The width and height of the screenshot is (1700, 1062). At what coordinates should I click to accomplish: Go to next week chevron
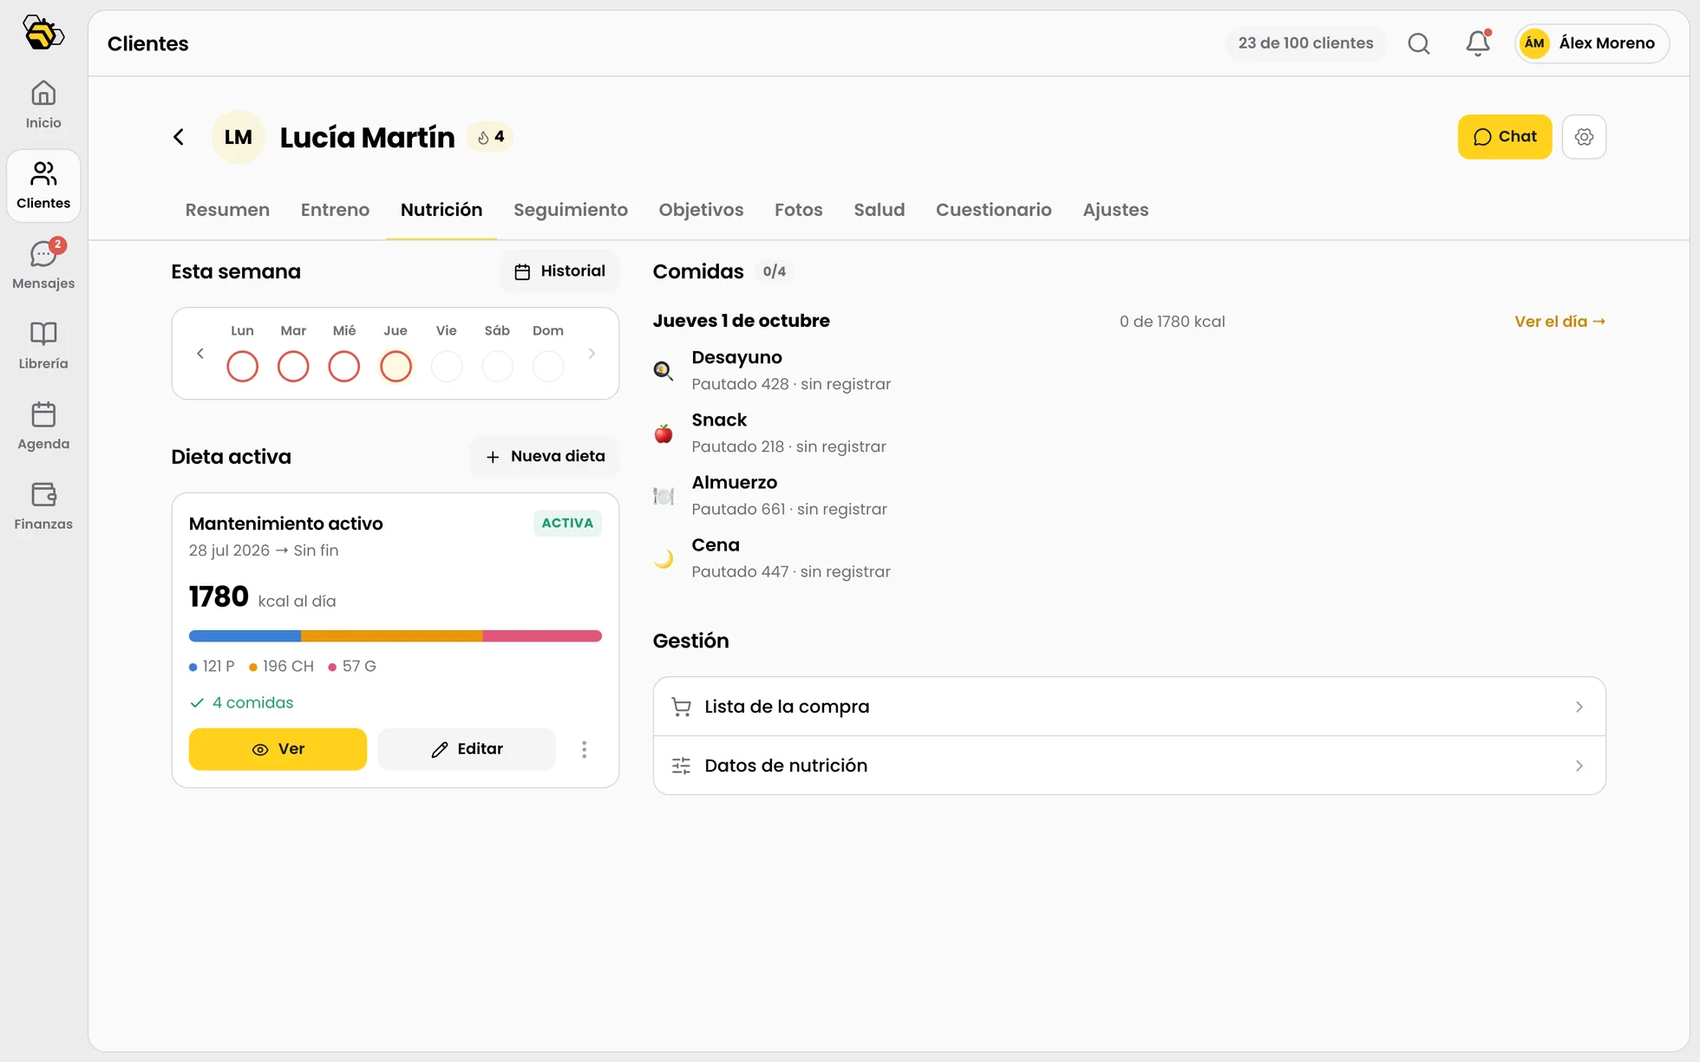click(x=592, y=354)
